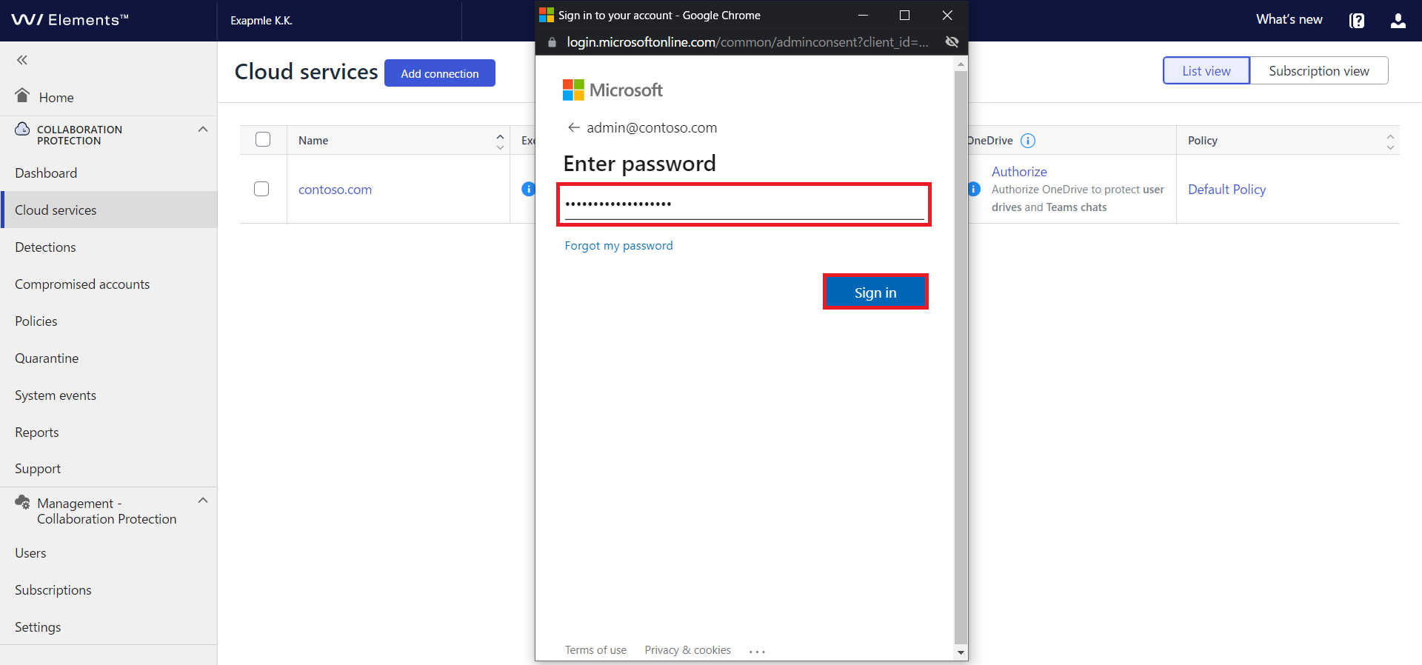This screenshot has width=1422, height=665.
Task: Switch to List view
Action: click(1206, 71)
